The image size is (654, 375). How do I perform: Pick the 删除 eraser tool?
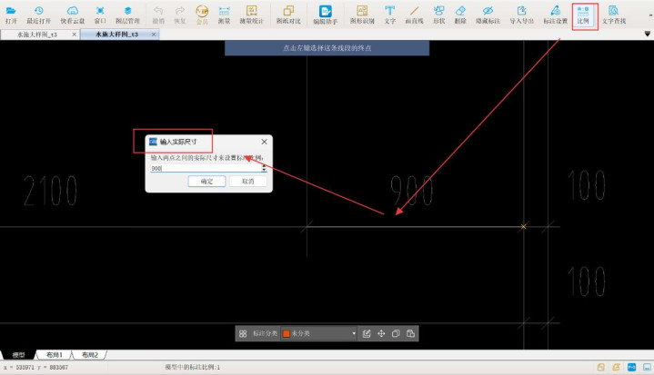coord(460,14)
